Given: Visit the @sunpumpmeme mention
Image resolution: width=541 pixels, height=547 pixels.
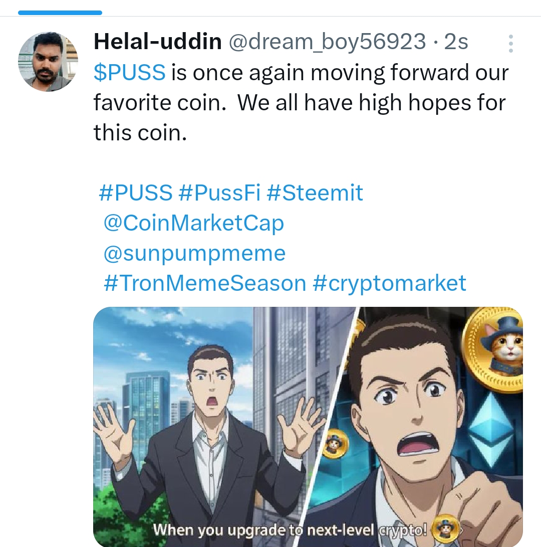Looking at the screenshot, I should click(x=194, y=254).
